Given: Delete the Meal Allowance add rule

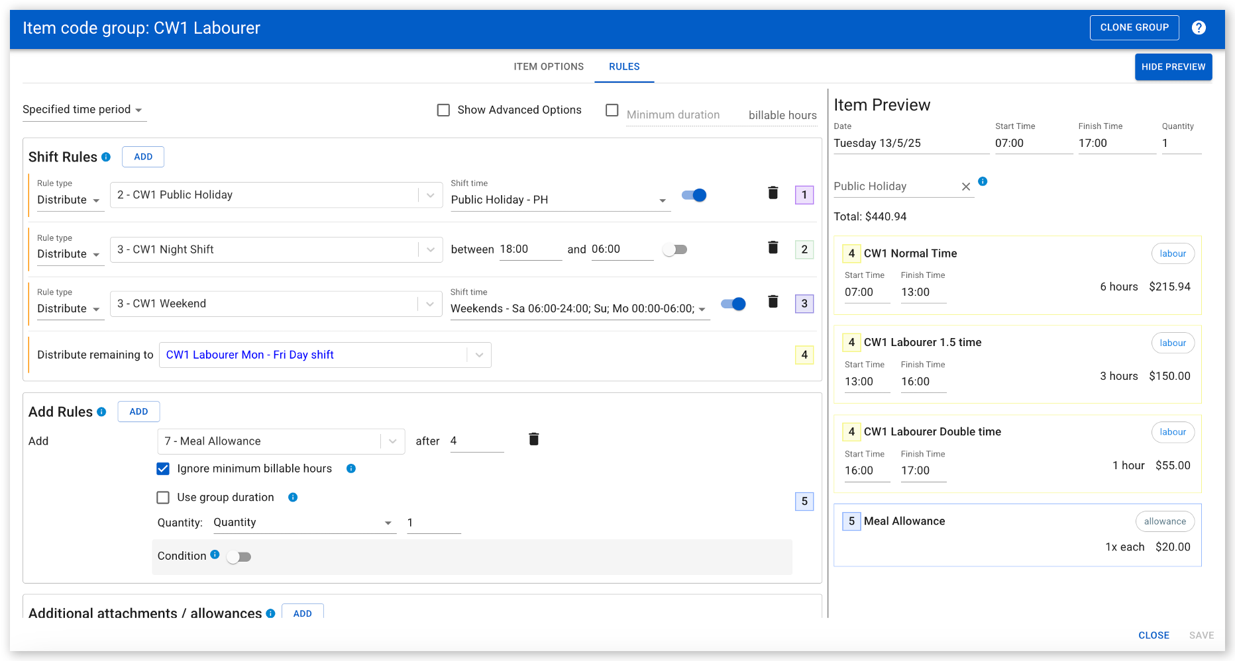Looking at the screenshot, I should coord(533,439).
